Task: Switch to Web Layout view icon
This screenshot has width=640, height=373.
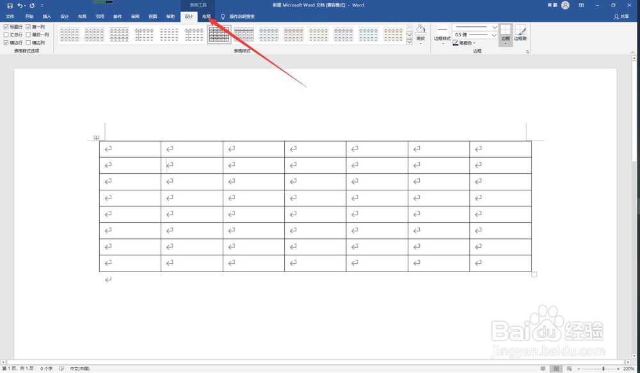Action: (570, 369)
